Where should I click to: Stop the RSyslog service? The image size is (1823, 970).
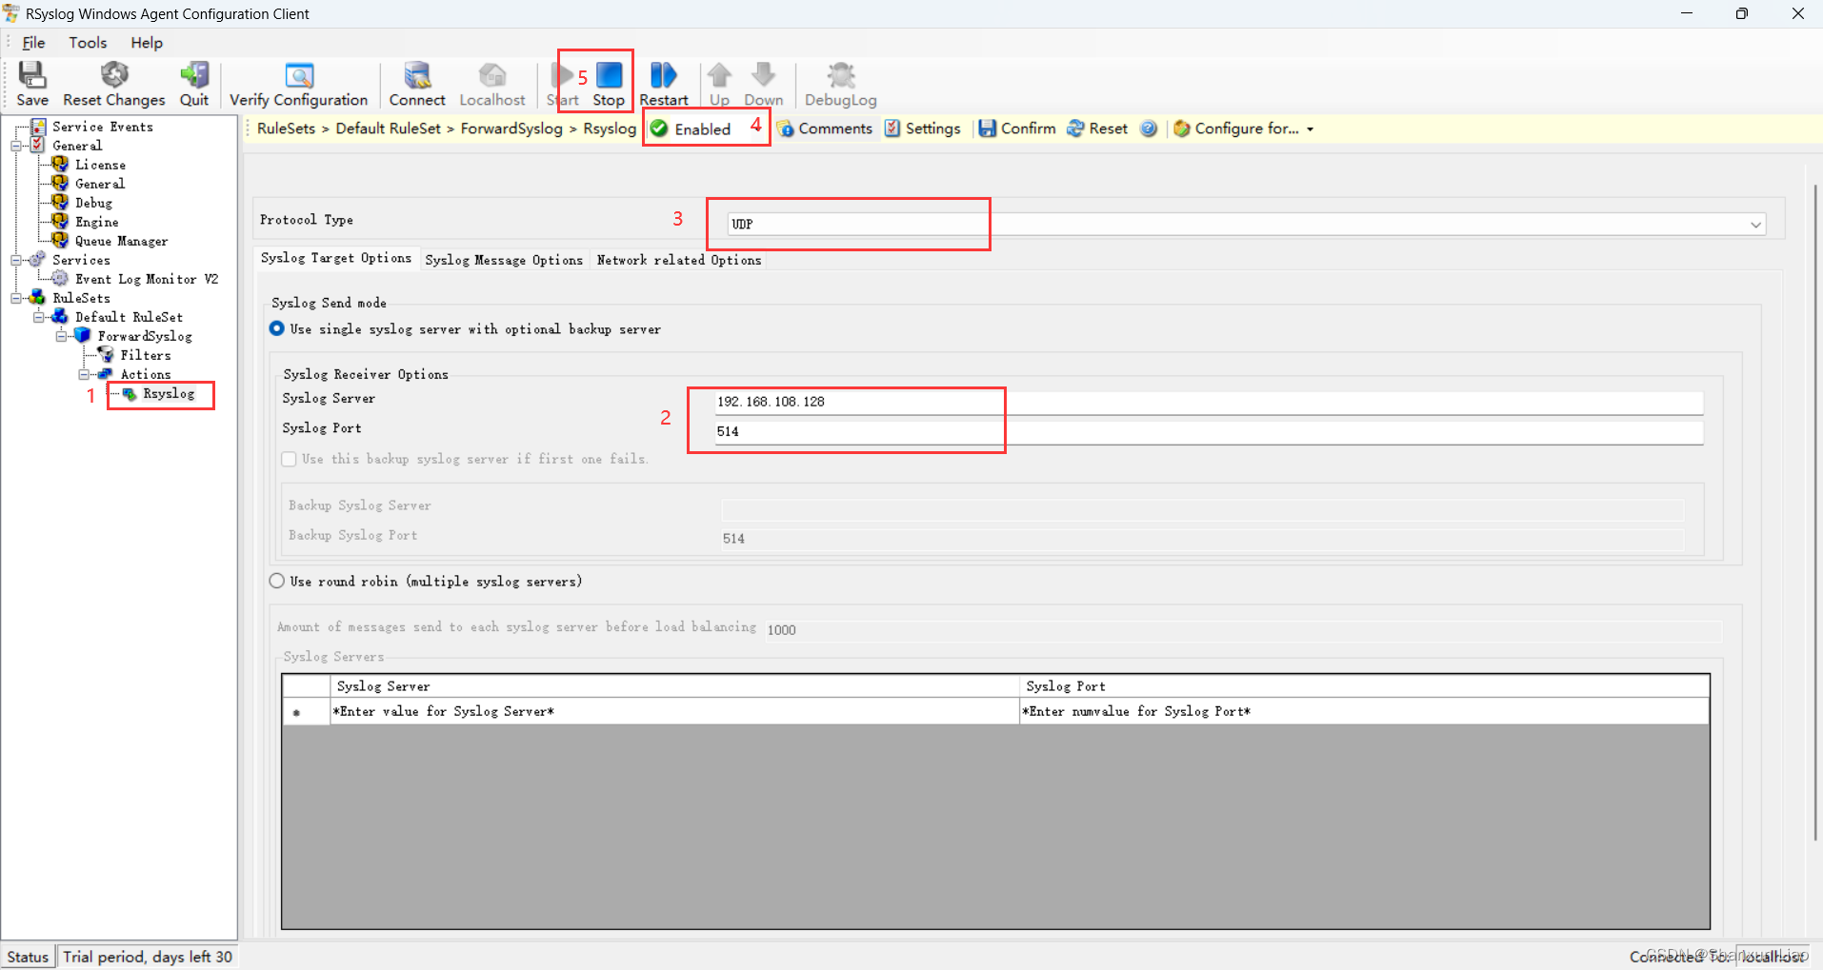(x=608, y=83)
